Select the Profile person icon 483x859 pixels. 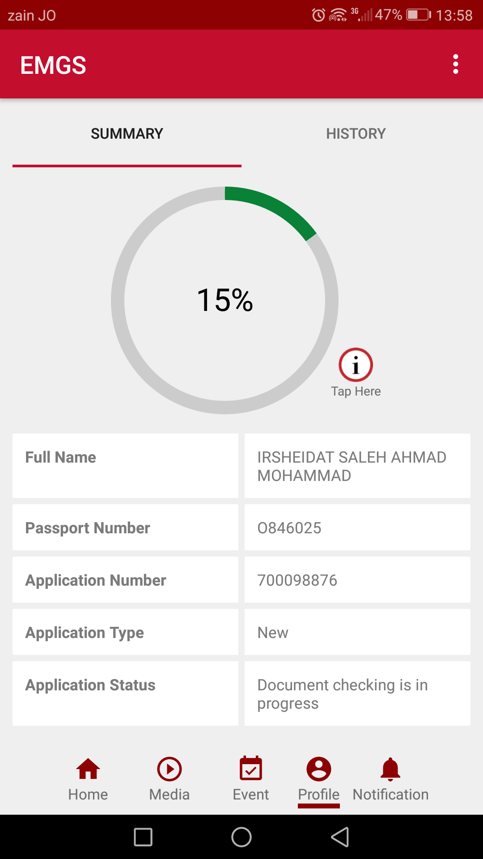[319, 770]
